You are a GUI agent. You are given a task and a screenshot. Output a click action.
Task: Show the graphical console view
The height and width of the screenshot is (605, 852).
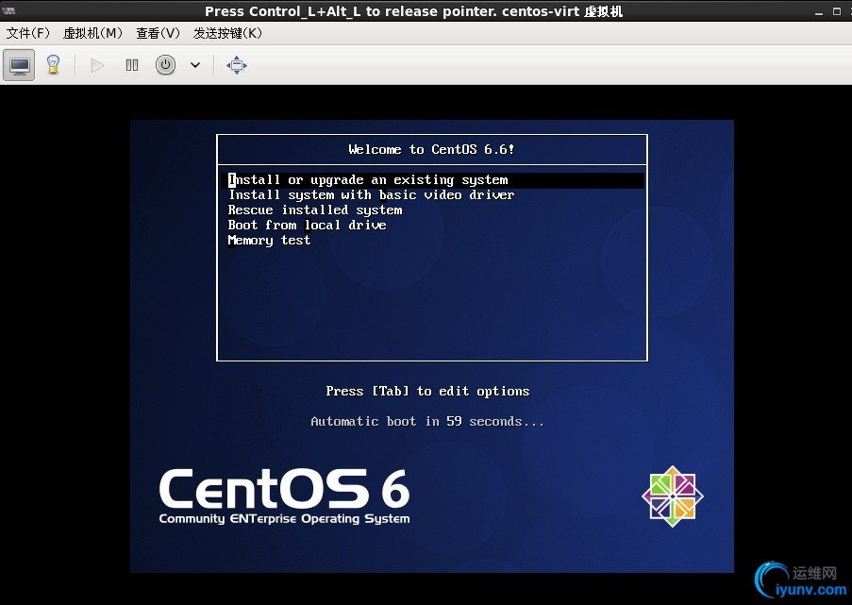click(19, 65)
